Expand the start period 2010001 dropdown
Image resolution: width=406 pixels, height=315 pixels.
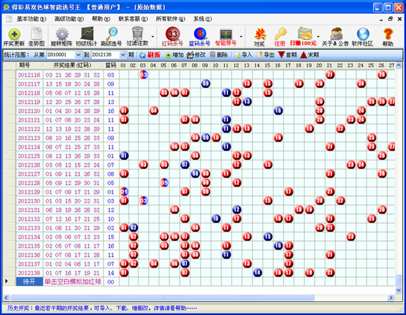(x=78, y=55)
